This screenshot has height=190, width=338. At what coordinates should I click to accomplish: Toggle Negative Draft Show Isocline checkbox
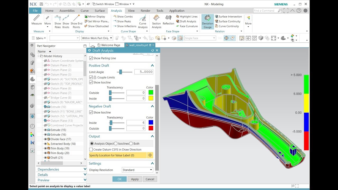pyautogui.click(x=91, y=112)
